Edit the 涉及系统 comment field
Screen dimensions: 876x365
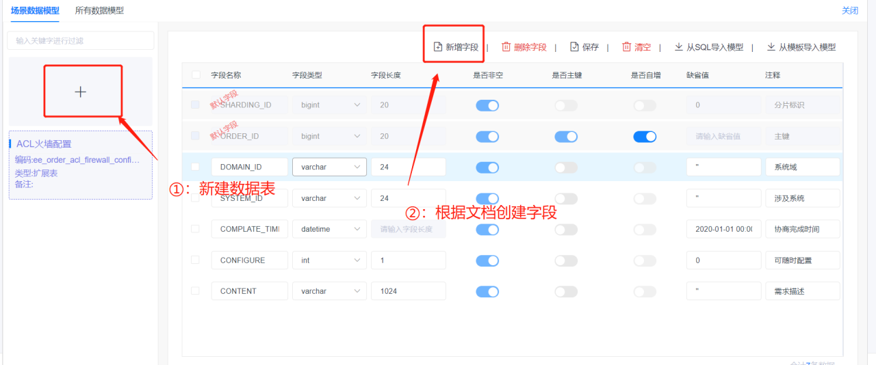click(803, 198)
